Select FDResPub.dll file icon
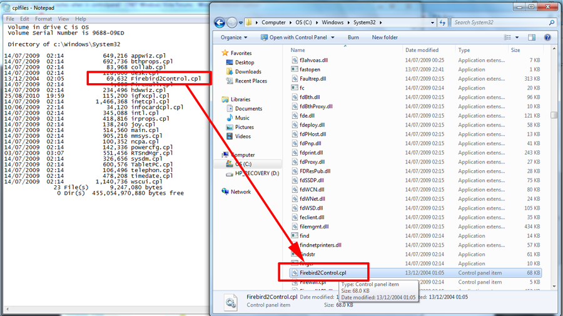The image size is (563, 316). coord(295,171)
